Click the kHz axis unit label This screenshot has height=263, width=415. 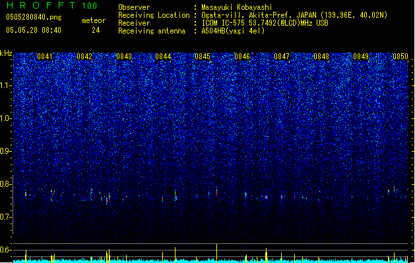click(6, 53)
